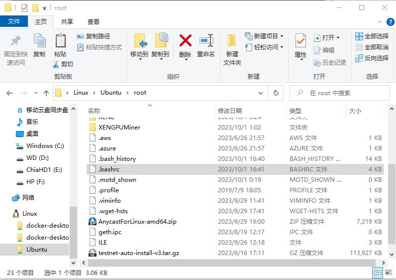
Task: Sort by Type (类型) column header
Action: click(316, 111)
